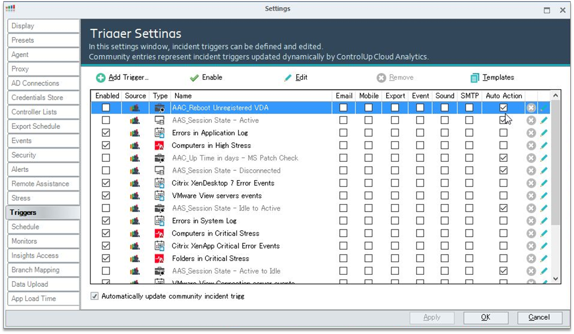This screenshot has height=334, width=574.
Task: Select the Computers in Critical Stress row name
Action: [215, 233]
